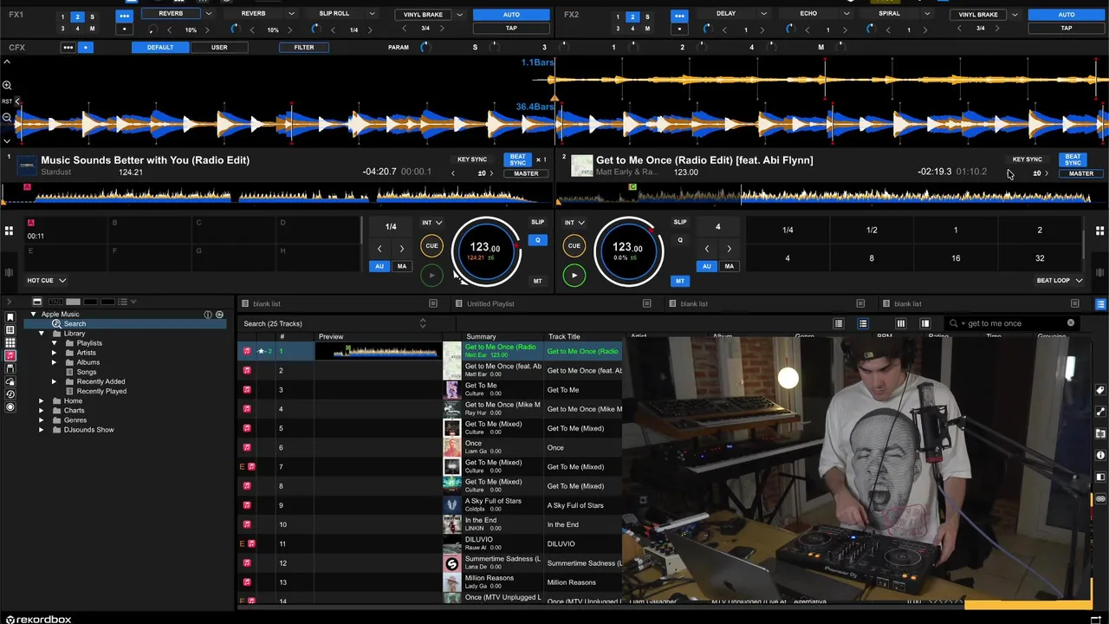
Task: Toggle playlist palette list icon at right
Action: click(x=1100, y=304)
